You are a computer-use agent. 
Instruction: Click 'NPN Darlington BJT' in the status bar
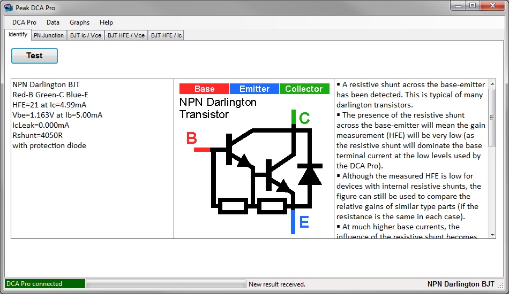(461, 284)
